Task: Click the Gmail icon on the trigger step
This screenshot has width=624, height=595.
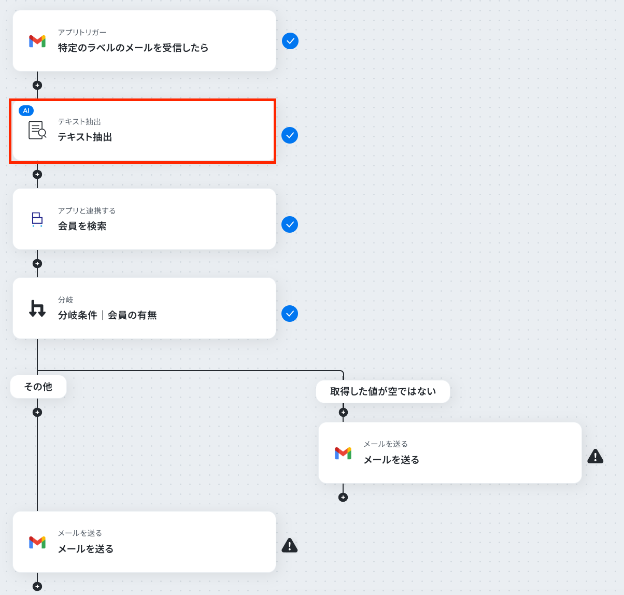Action: click(37, 41)
